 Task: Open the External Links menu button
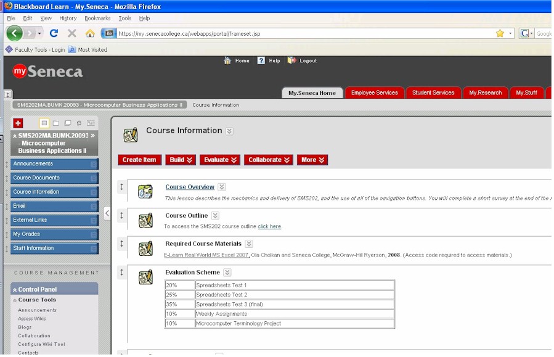pyautogui.click(x=54, y=220)
